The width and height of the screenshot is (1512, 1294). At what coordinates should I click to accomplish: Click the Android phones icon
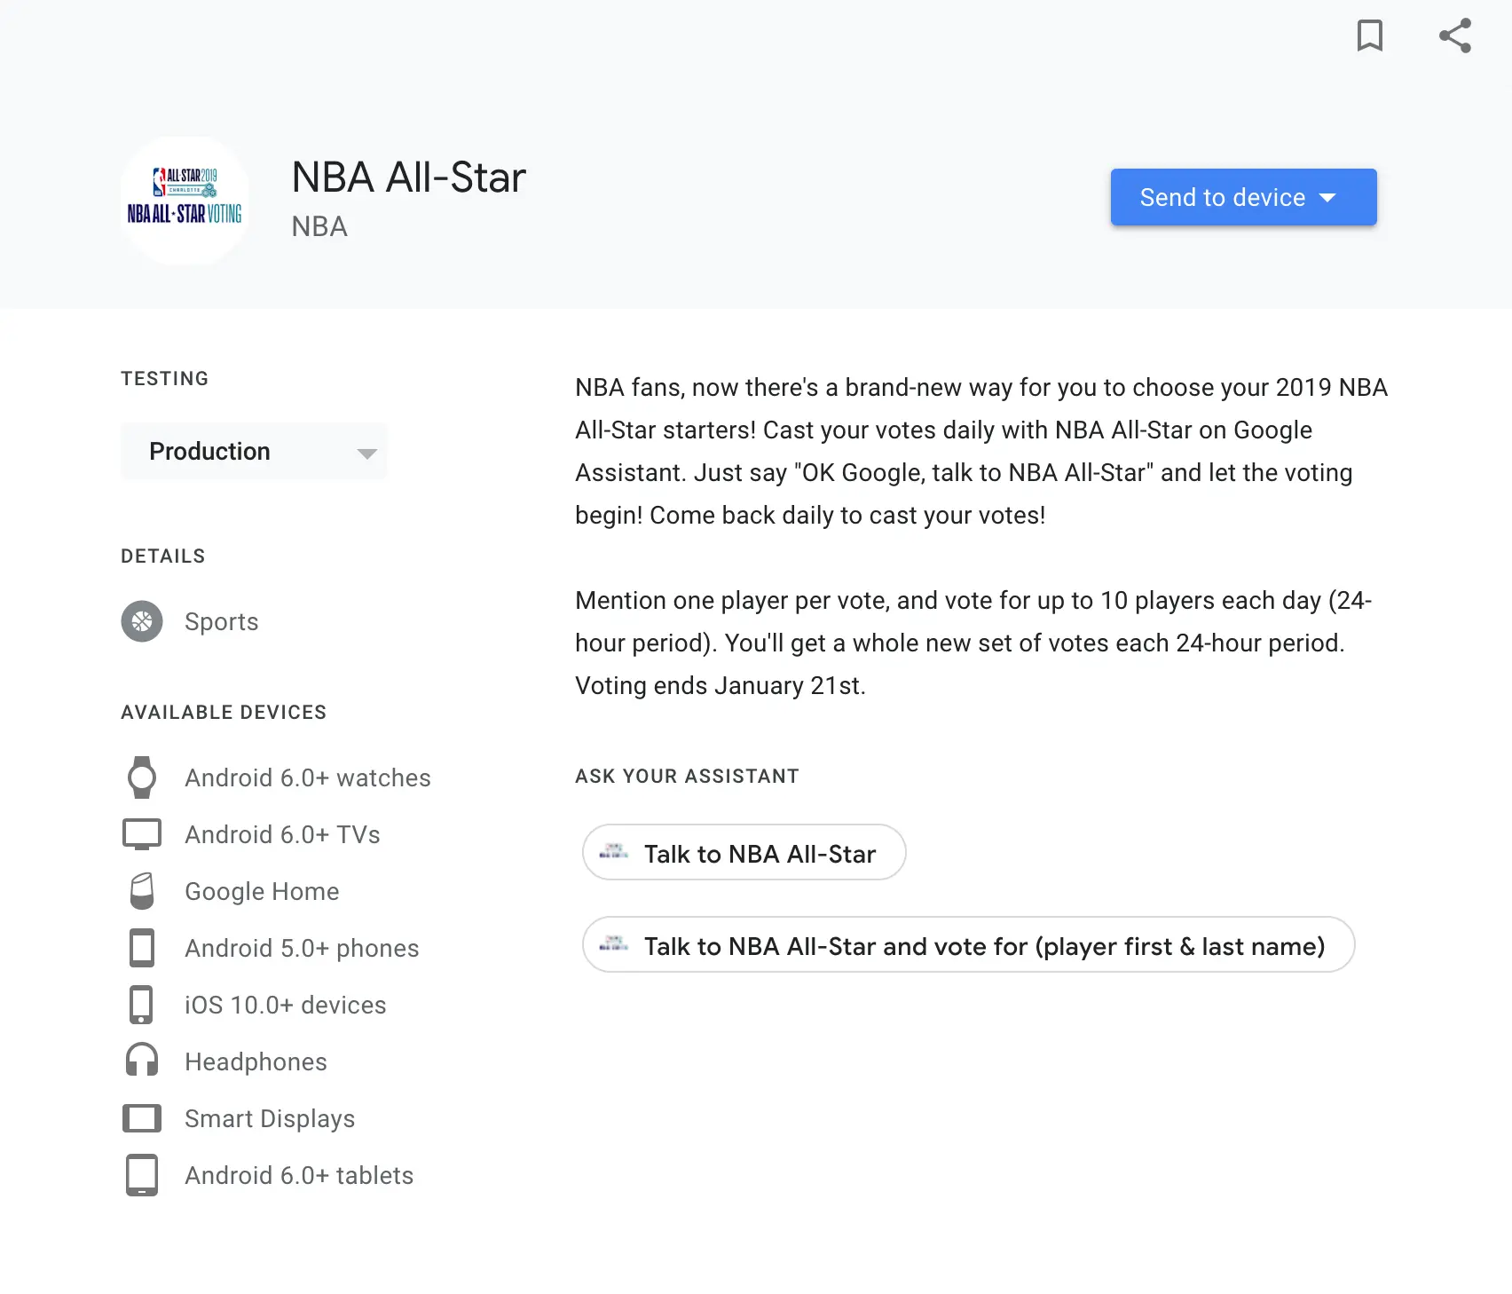pos(142,948)
